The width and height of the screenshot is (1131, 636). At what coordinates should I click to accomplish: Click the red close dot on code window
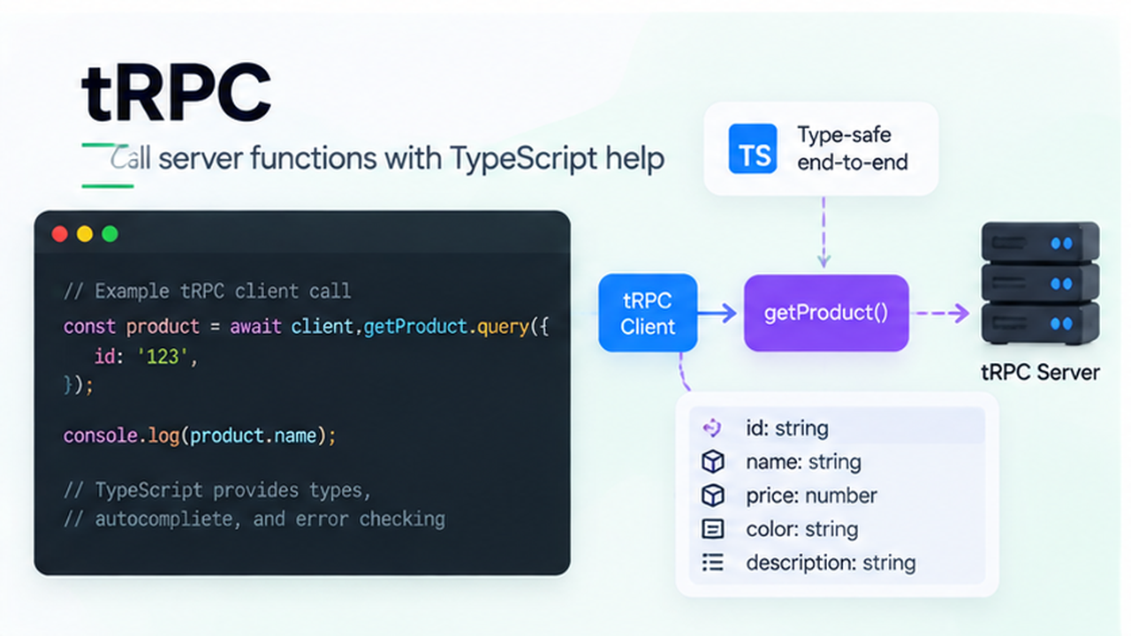pos(60,234)
